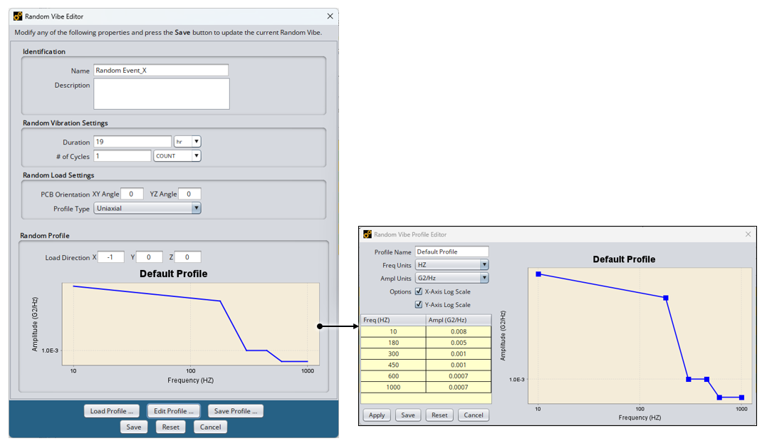Select the 180 Hz frequency table cell
Image resolution: width=767 pixels, height=446 pixels.
[393, 343]
